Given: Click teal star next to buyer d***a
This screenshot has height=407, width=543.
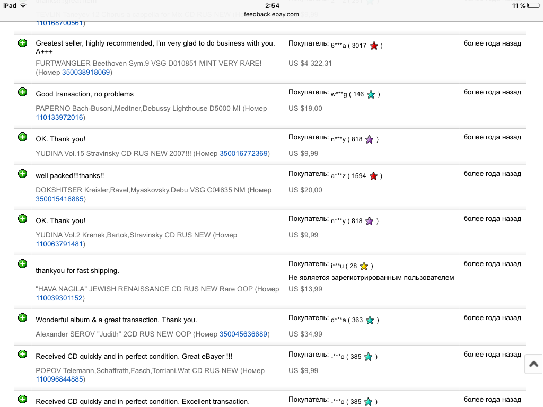Looking at the screenshot, I should point(370,320).
